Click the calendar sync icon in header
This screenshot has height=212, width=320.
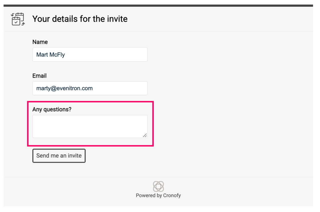coord(18,19)
